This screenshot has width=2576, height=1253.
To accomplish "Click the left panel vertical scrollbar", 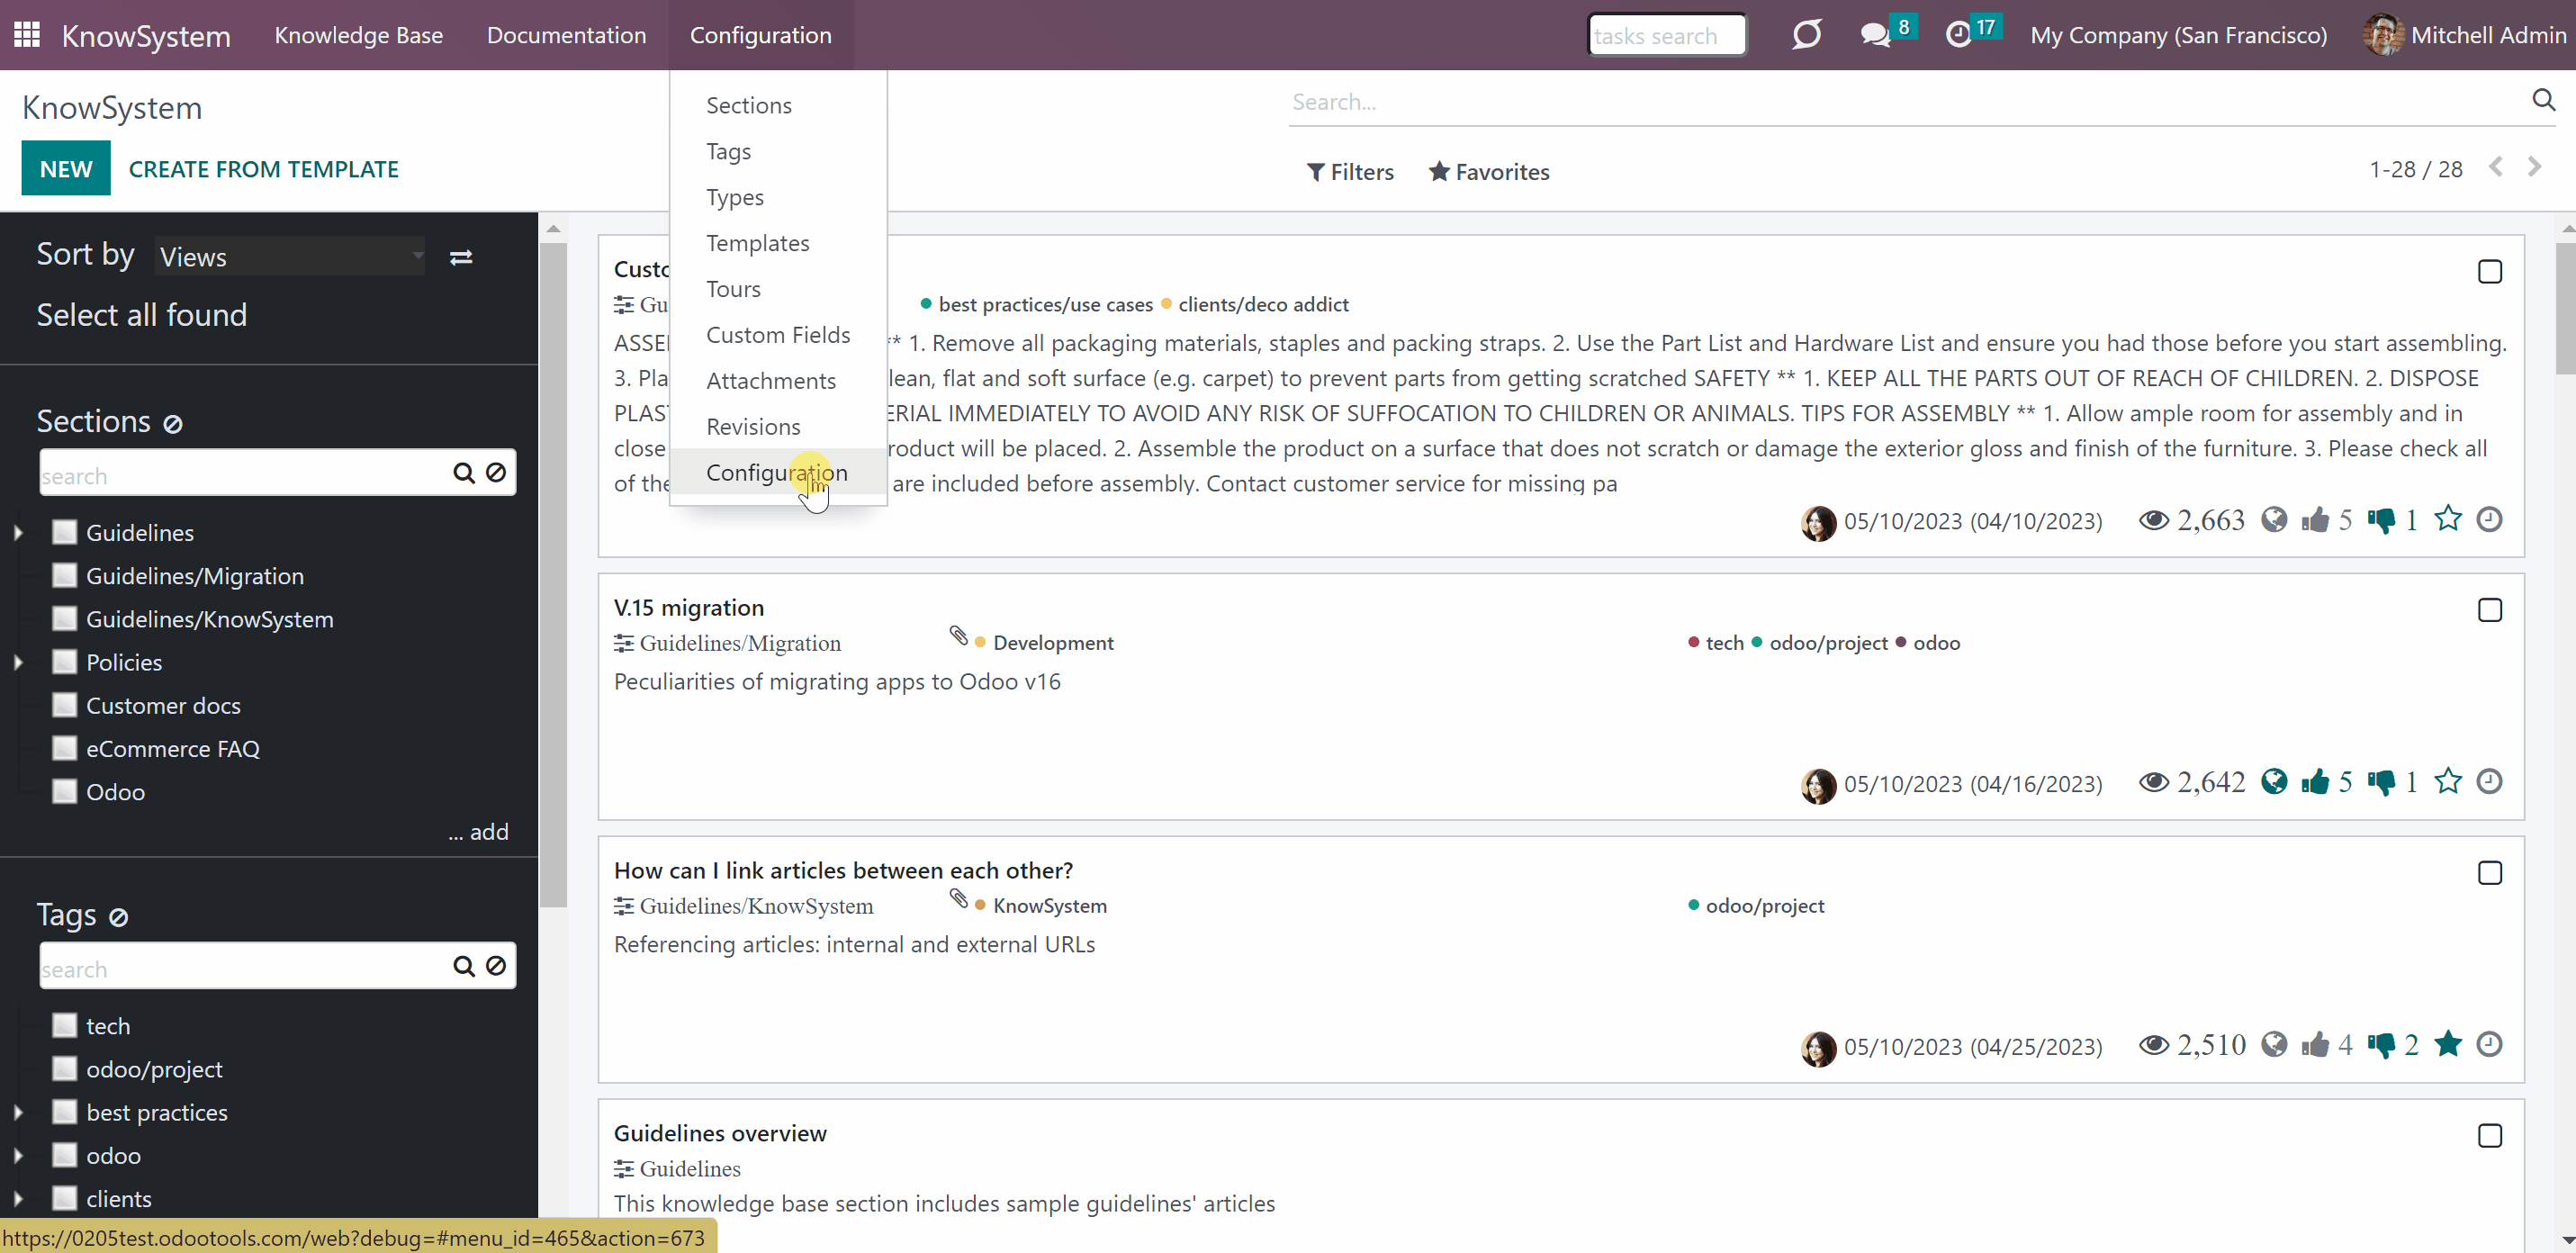I will 553,575.
